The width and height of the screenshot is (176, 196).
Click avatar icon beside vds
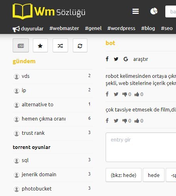tap(17, 77)
